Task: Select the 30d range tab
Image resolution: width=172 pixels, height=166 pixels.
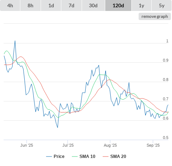Action: 93,5
